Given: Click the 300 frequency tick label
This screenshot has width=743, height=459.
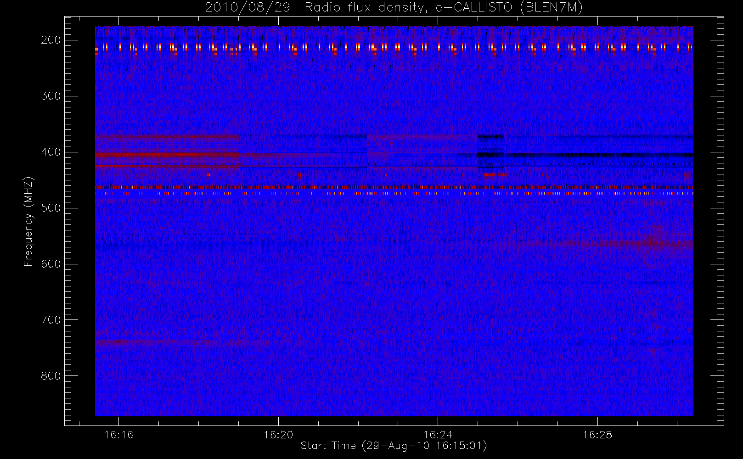Looking at the screenshot, I should coord(51,96).
